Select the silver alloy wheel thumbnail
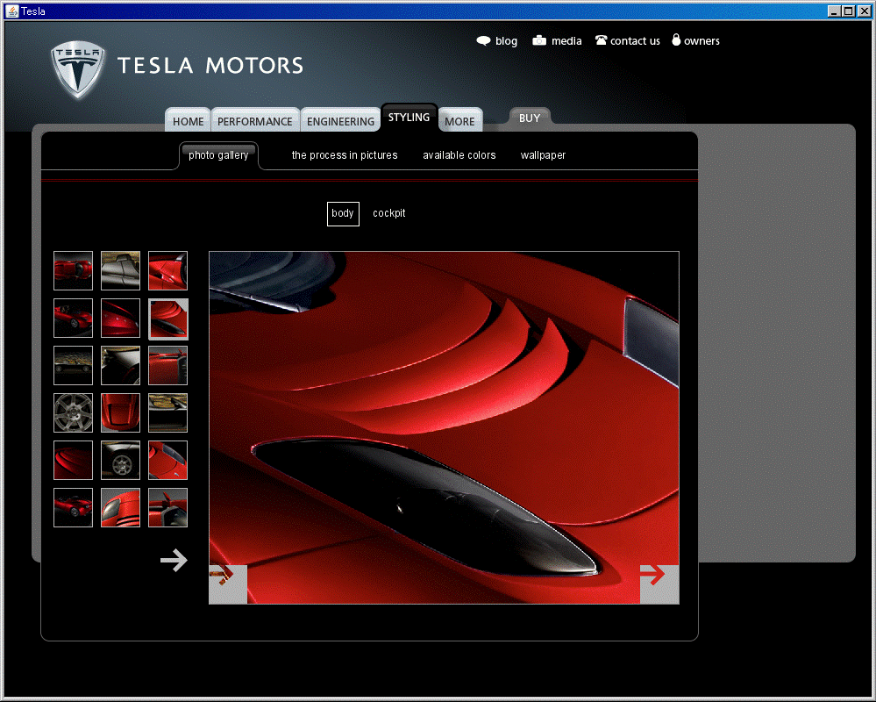876x702 pixels. [73, 412]
